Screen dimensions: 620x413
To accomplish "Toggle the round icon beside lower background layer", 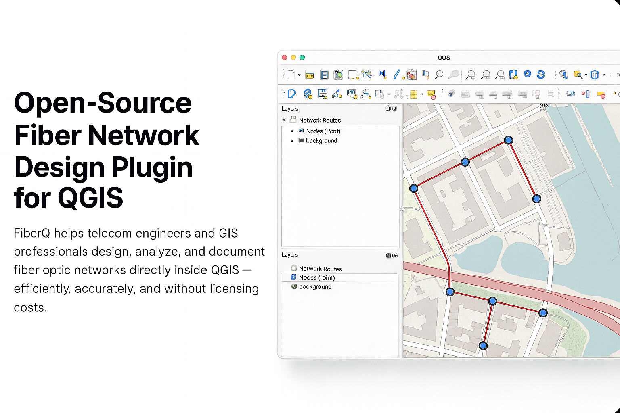I will click(x=294, y=286).
